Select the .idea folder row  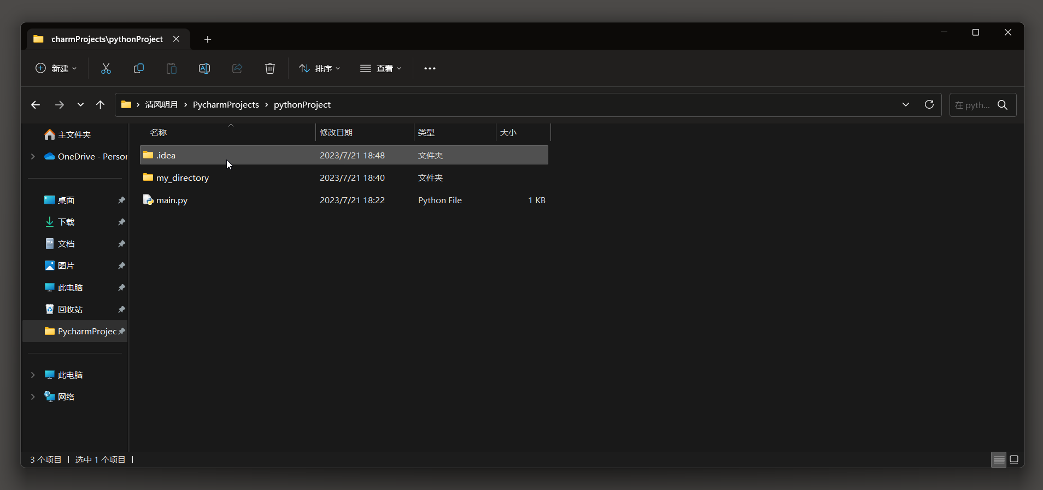click(x=344, y=155)
